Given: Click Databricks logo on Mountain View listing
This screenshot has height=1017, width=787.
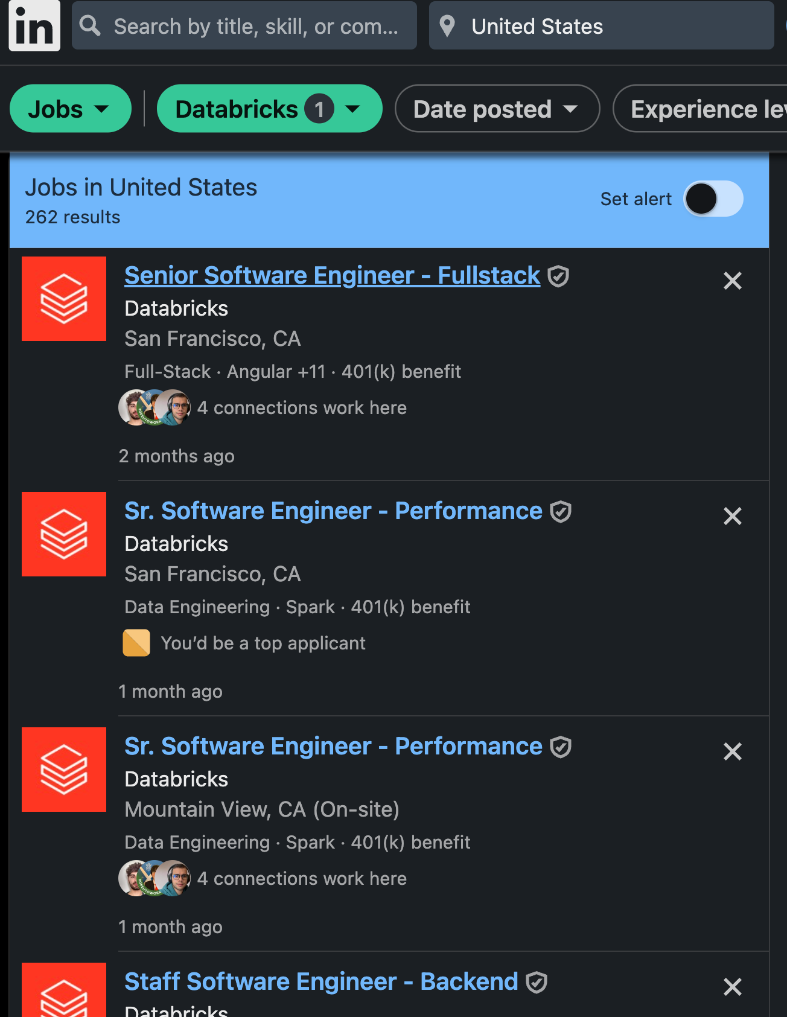Looking at the screenshot, I should (x=64, y=770).
